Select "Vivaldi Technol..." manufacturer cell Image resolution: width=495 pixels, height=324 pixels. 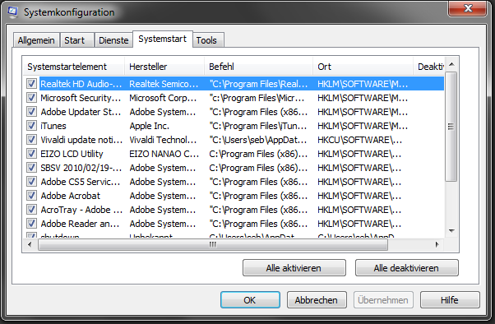point(163,140)
